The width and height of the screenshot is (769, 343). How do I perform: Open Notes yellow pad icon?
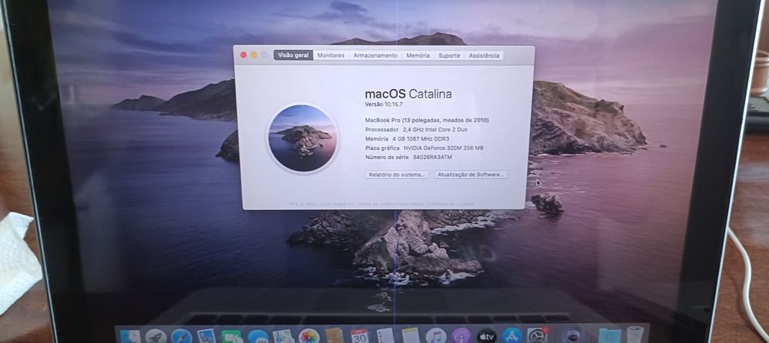click(411, 335)
